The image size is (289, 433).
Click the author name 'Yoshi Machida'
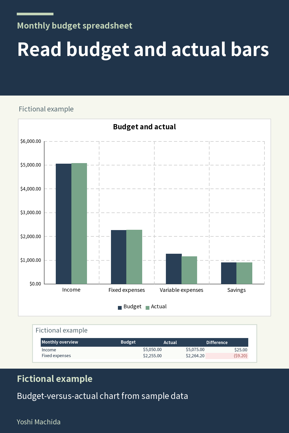click(x=39, y=422)
